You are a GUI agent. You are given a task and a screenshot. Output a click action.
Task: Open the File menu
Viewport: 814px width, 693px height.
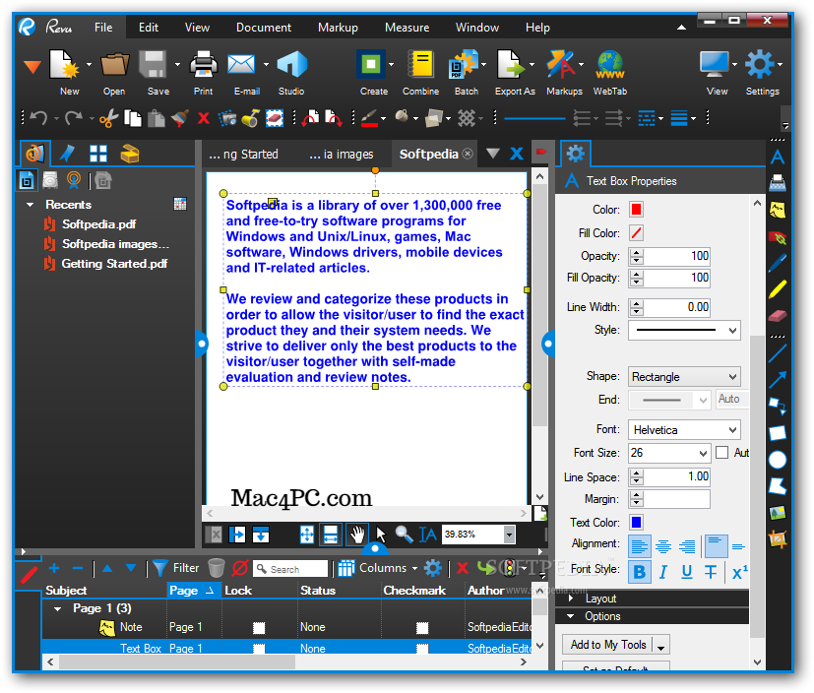coord(103,27)
